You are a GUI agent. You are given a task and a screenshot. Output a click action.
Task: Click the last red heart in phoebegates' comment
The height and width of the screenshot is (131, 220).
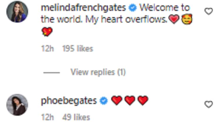click(143, 101)
